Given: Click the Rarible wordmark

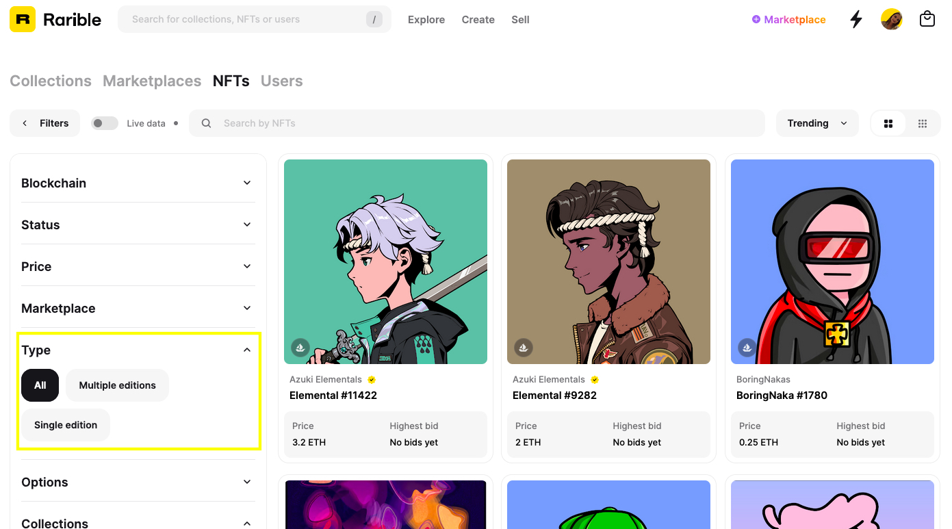Looking at the screenshot, I should 72,19.
